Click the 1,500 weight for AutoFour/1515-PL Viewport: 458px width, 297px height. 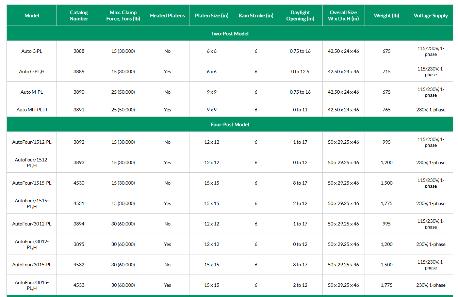tap(387, 183)
